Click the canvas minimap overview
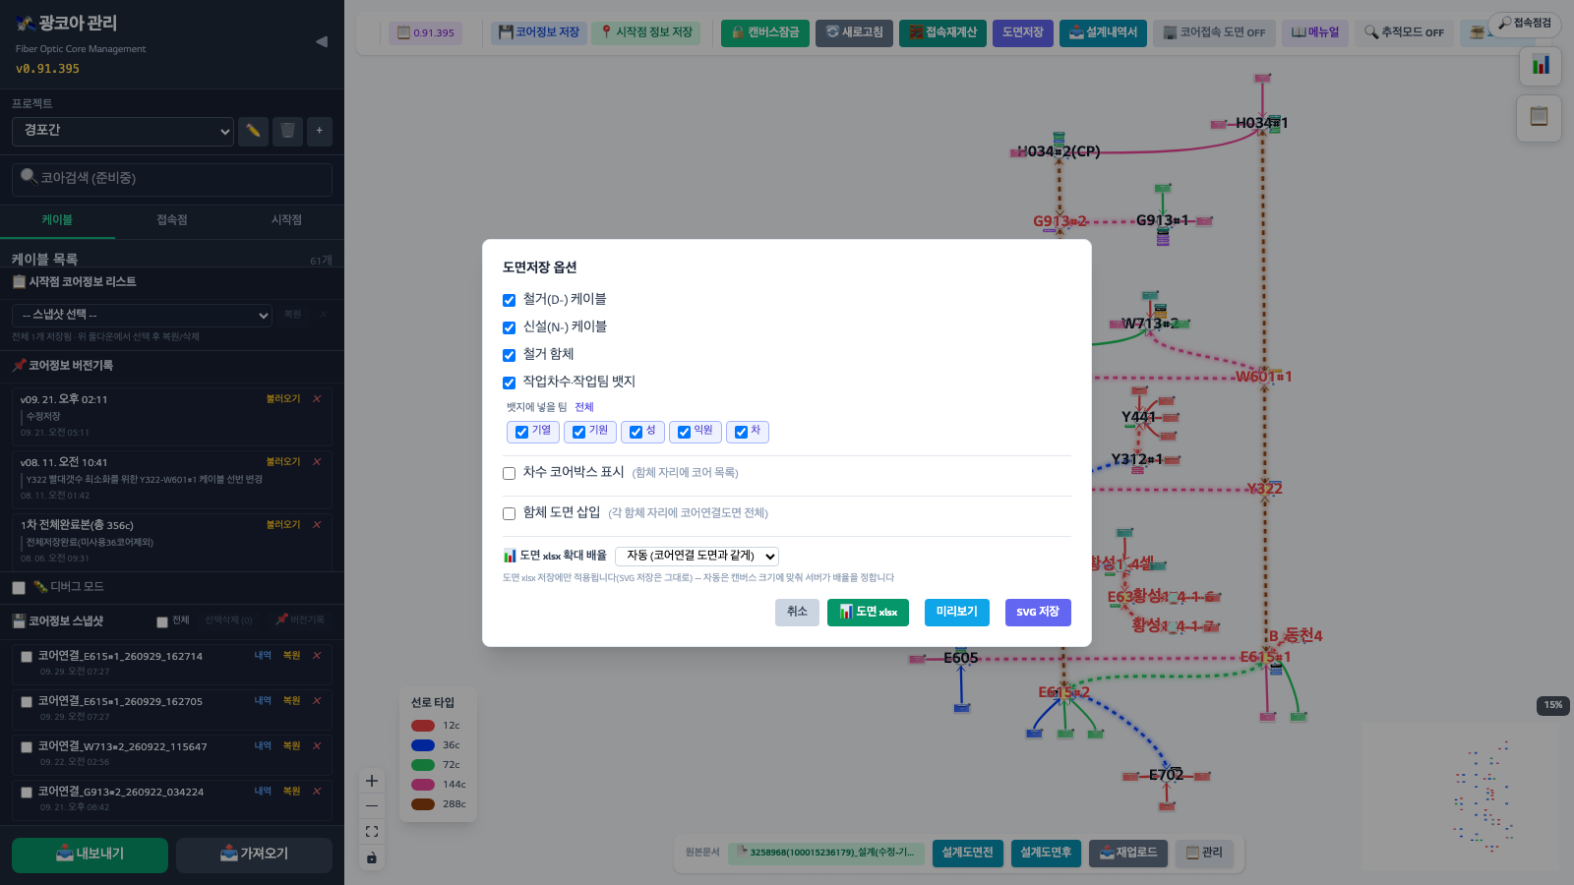The width and height of the screenshot is (1574, 885). [1462, 796]
